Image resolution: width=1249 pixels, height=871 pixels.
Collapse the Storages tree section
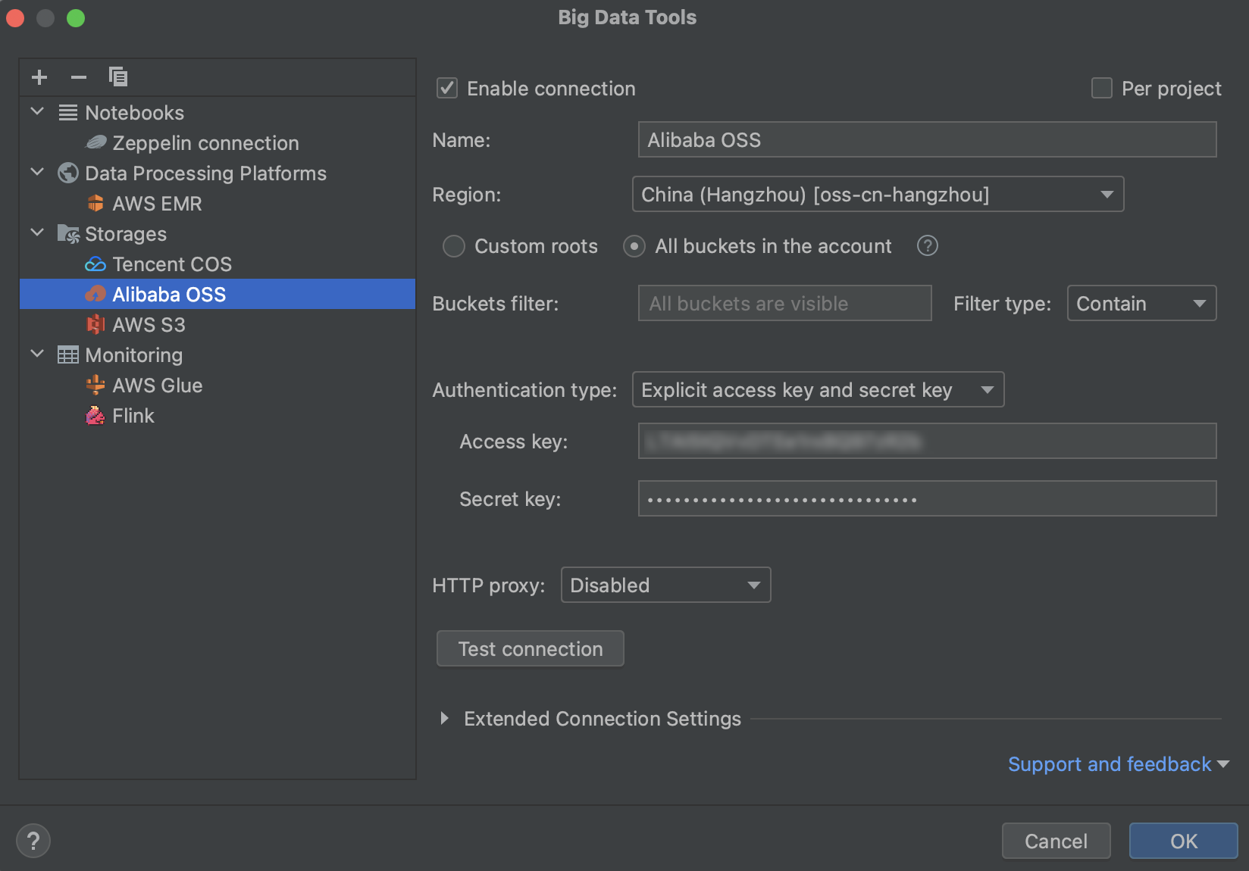(36, 233)
